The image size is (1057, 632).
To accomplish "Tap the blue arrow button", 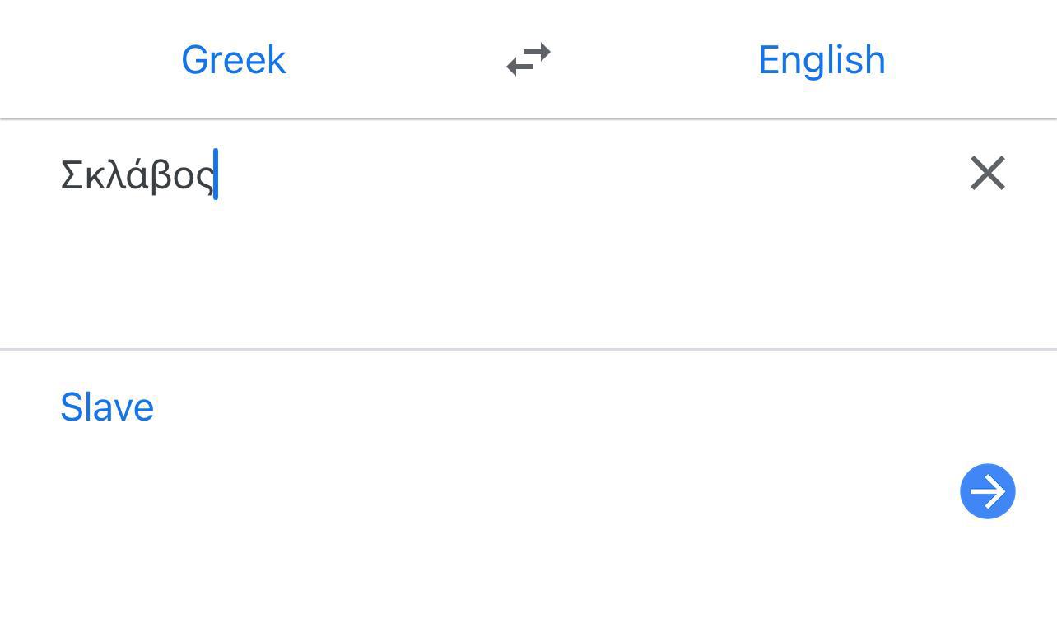I will [x=987, y=491].
